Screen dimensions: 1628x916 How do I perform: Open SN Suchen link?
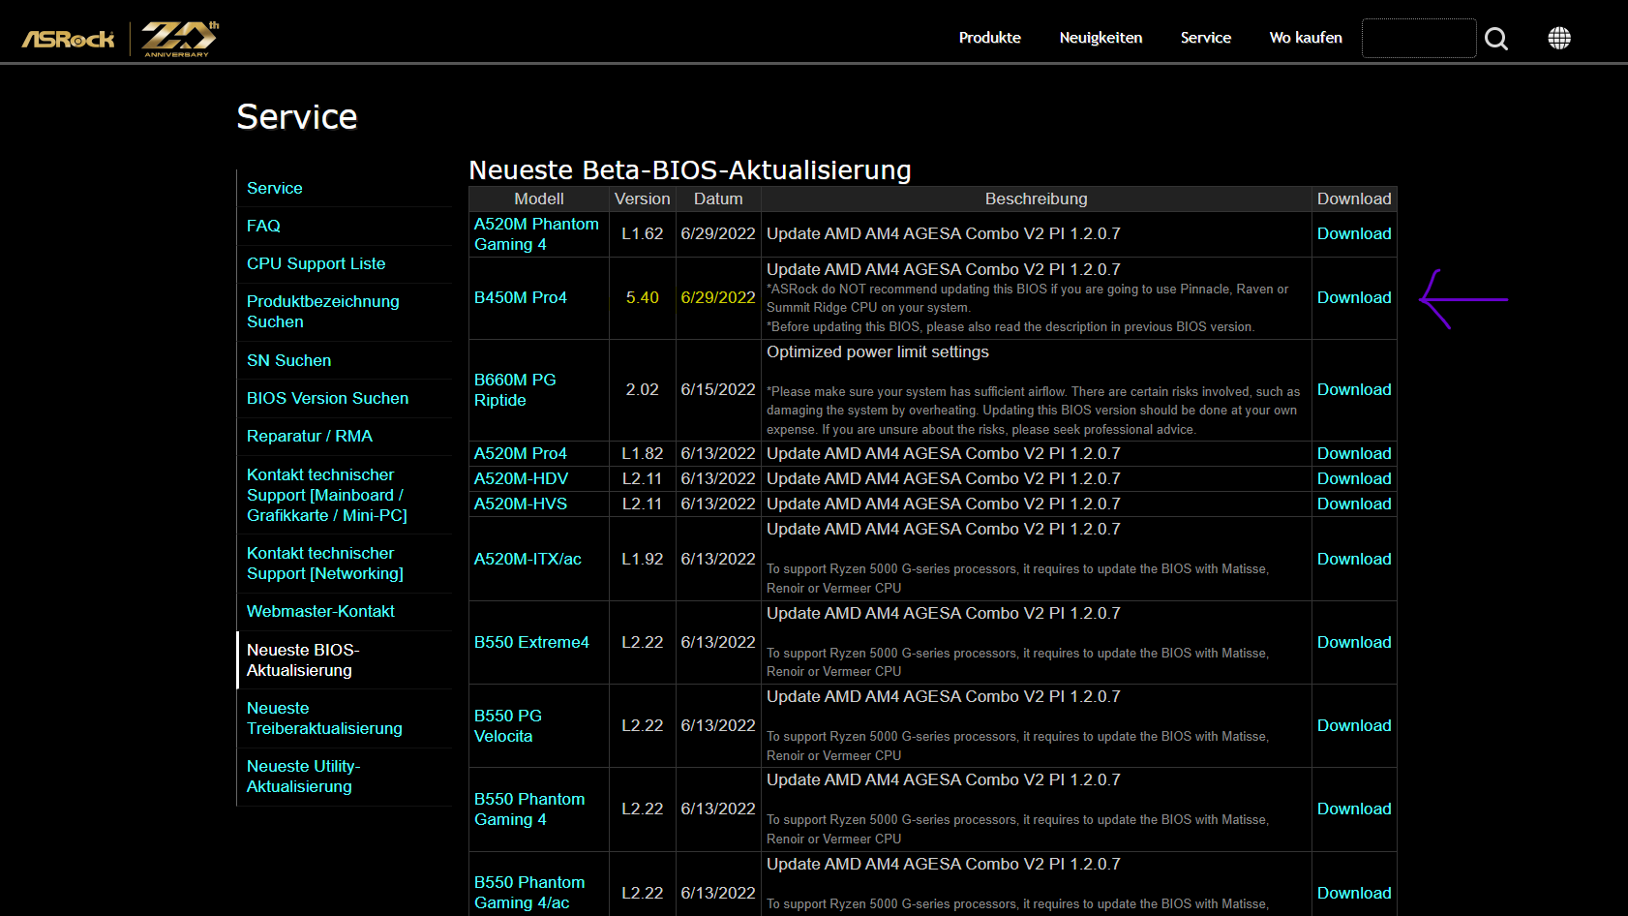tap(289, 360)
